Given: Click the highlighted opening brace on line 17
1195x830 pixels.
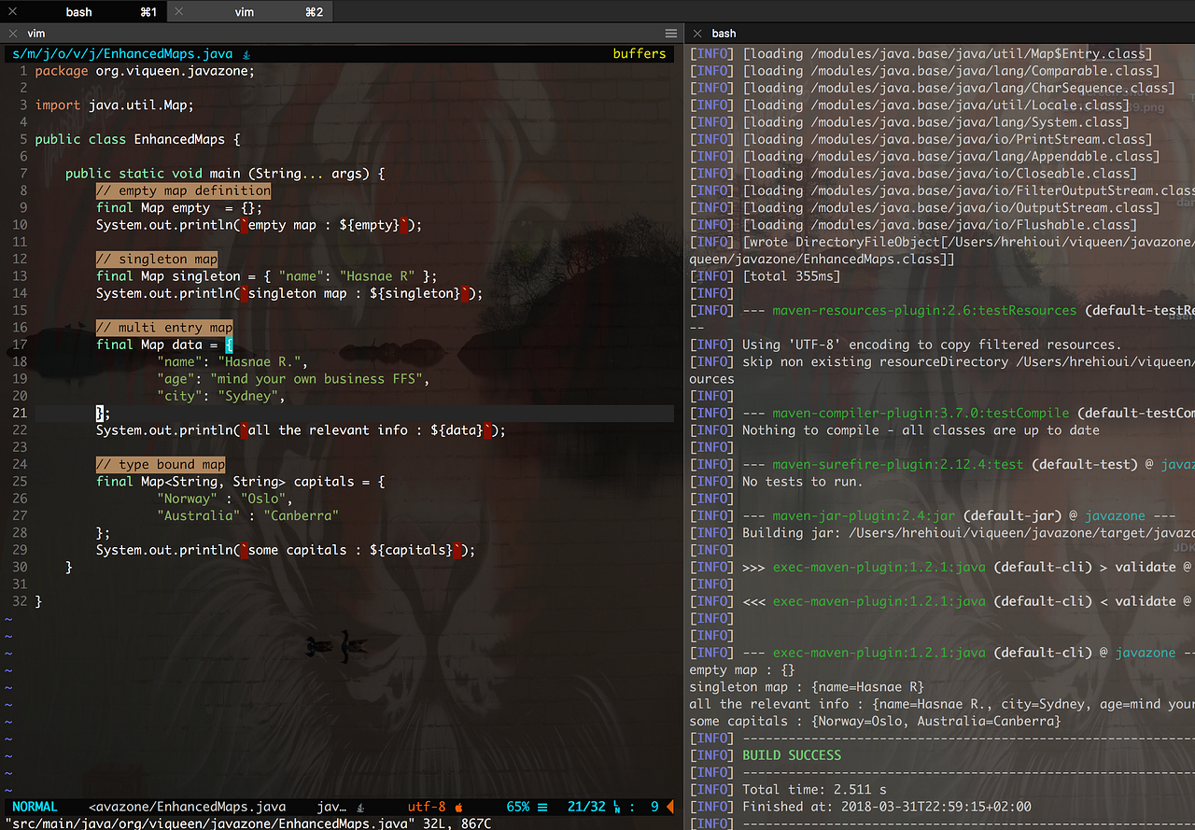Looking at the screenshot, I should click(229, 345).
